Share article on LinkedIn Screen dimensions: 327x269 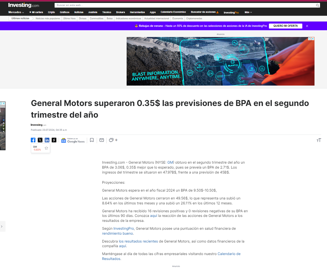click(47, 140)
